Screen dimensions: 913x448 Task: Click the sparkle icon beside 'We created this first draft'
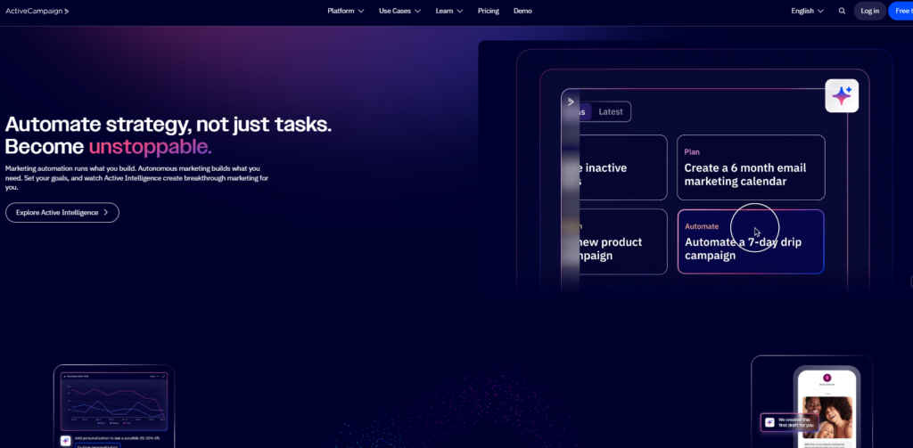[x=768, y=421]
